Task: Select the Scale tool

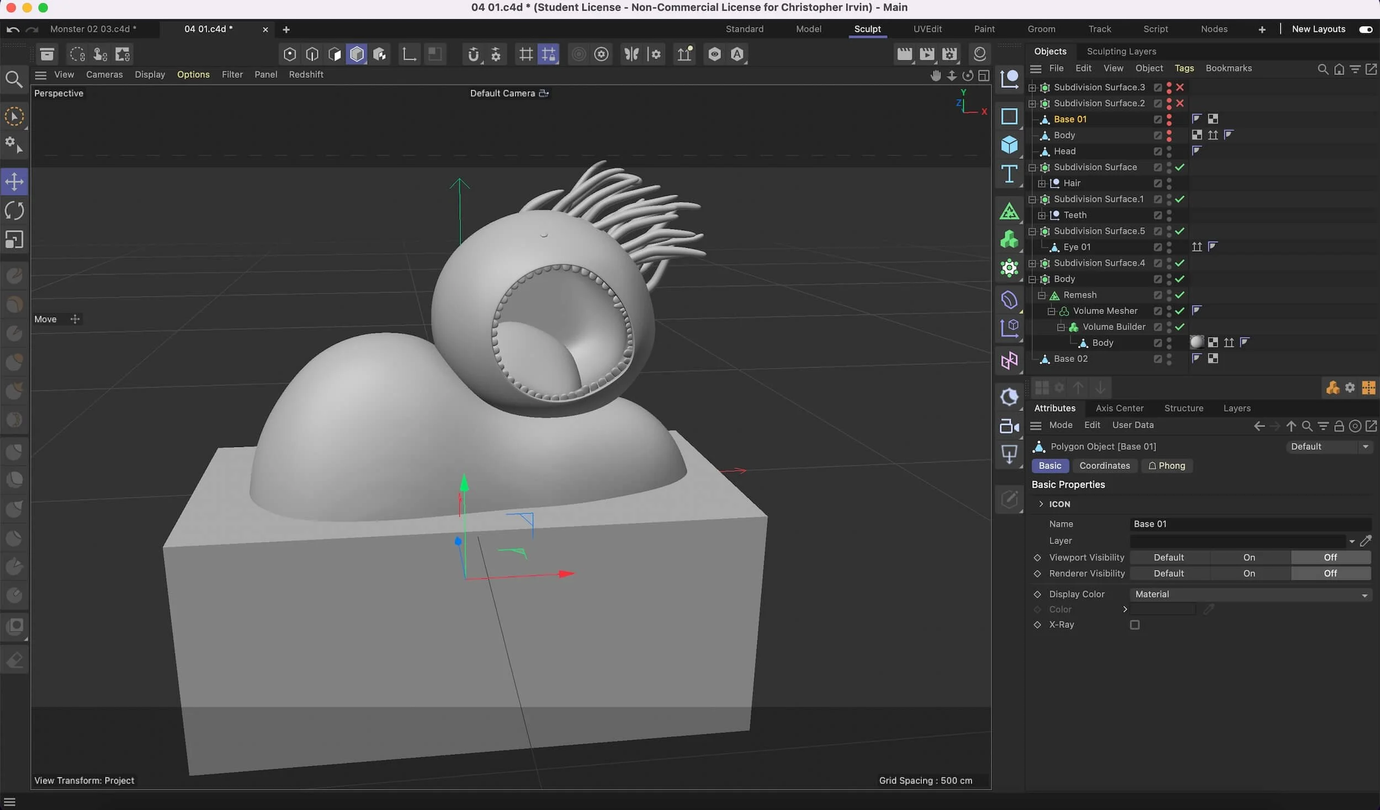Action: [14, 239]
